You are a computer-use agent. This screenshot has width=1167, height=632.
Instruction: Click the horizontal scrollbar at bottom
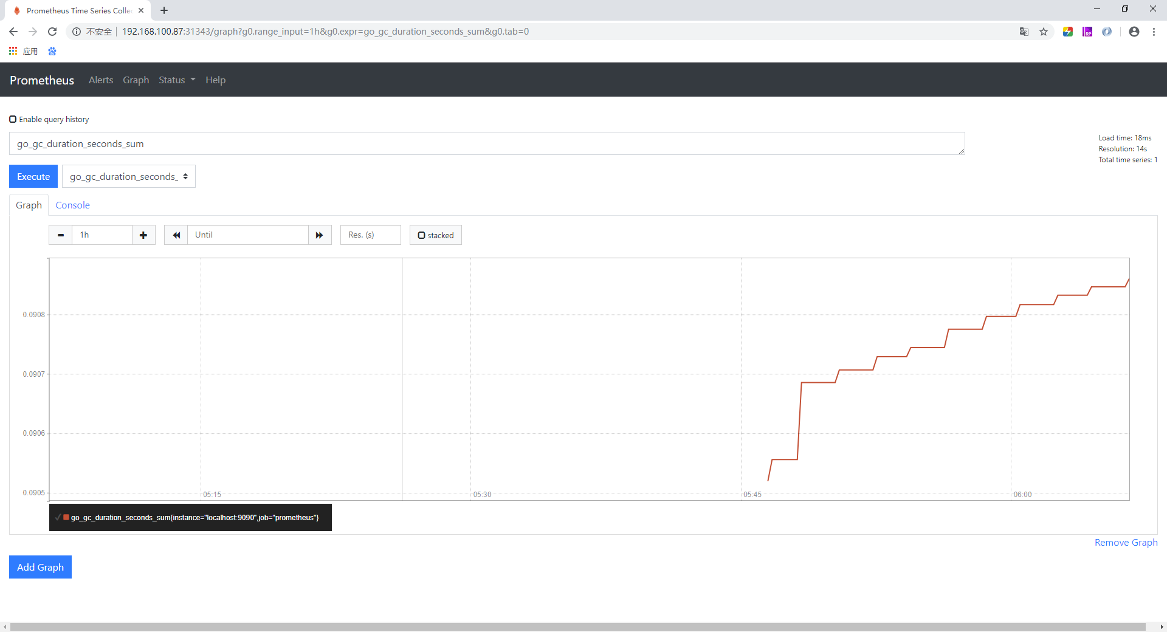578,627
